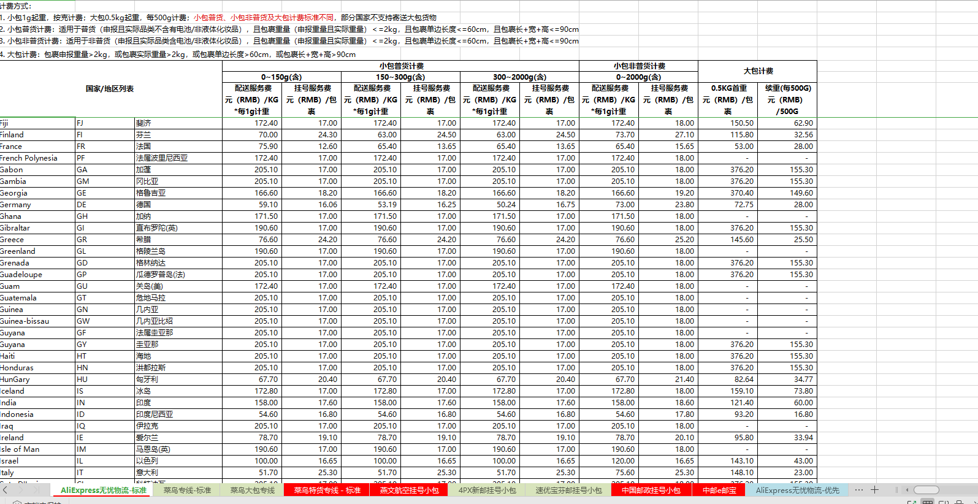
Task: Select the 国家/地区列表 header cell
Action: coord(110,89)
